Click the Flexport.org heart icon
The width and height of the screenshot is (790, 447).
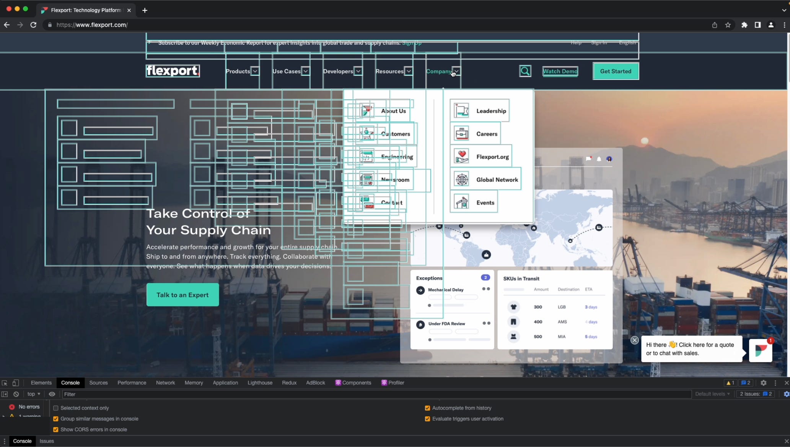point(461,157)
